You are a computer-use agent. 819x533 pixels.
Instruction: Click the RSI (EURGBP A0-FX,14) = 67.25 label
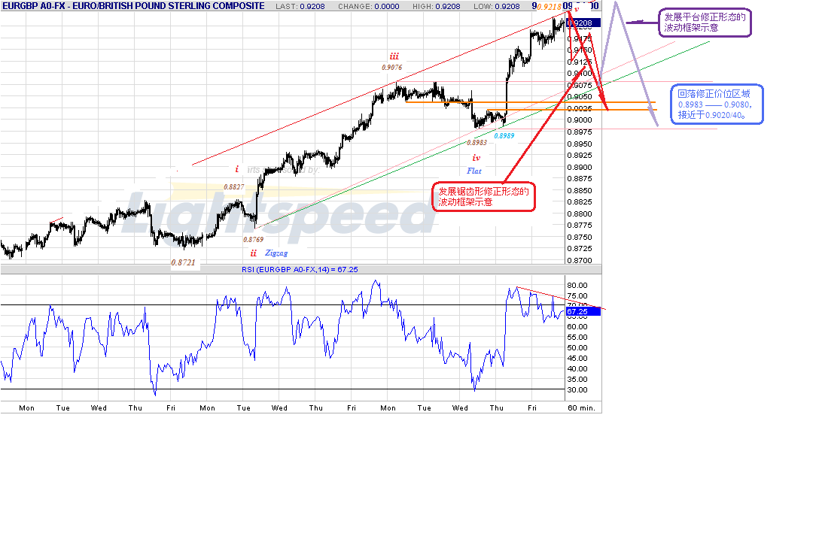300,270
